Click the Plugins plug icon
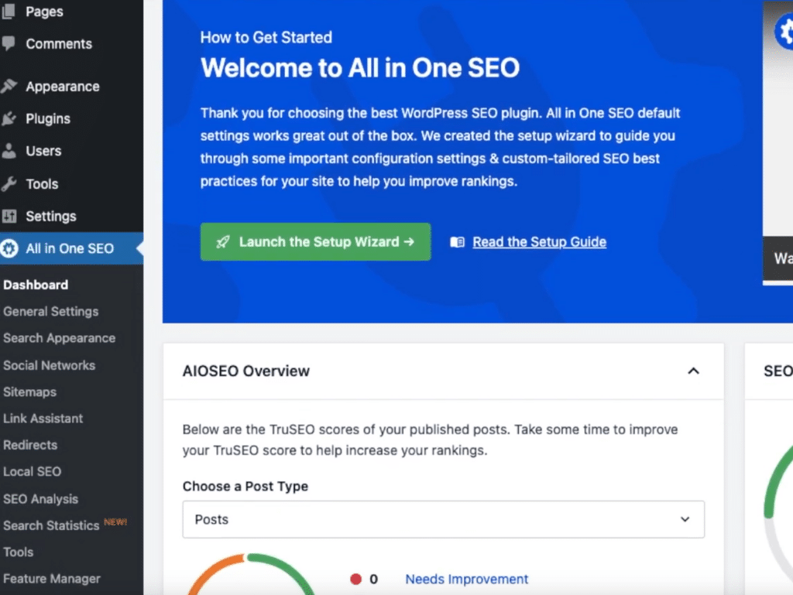Viewport: 793px width, 595px height. coord(9,119)
